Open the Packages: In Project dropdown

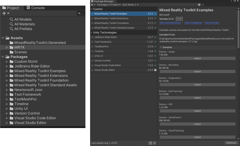tap(109, 5)
